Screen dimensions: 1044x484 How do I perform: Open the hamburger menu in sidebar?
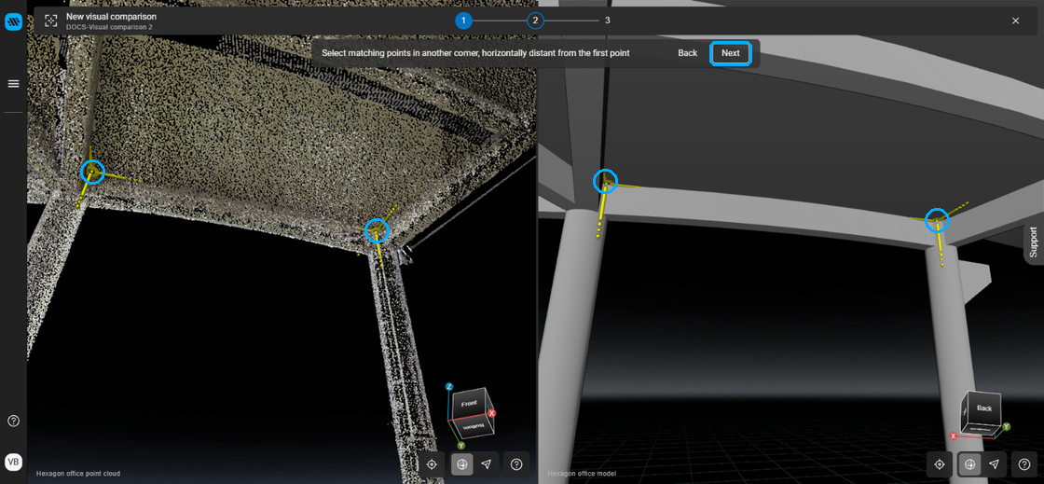click(13, 84)
